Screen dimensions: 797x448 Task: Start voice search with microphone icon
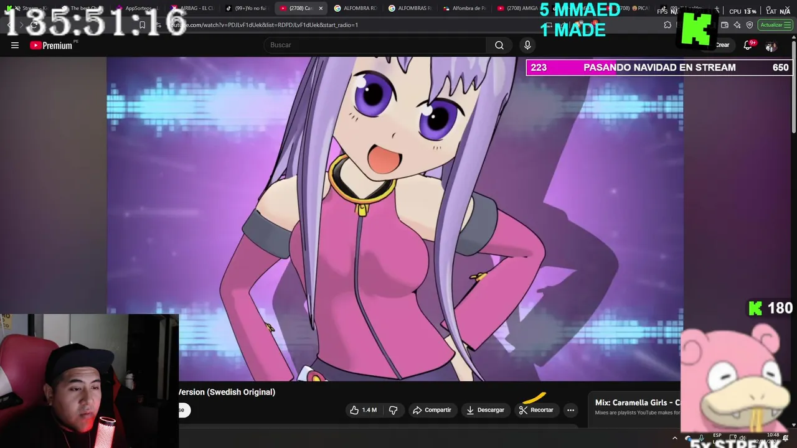pyautogui.click(x=527, y=45)
